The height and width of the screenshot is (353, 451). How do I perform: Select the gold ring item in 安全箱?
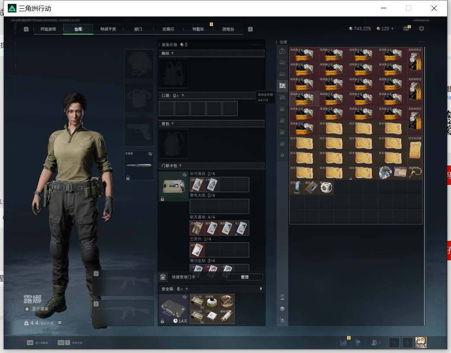[x=227, y=301]
